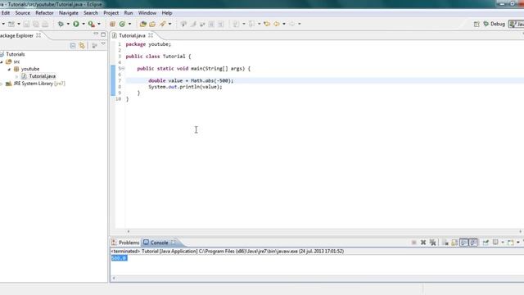Screen dimensions: 524x295
Task: Click the Open Type toolbar icon
Action: [143, 24]
